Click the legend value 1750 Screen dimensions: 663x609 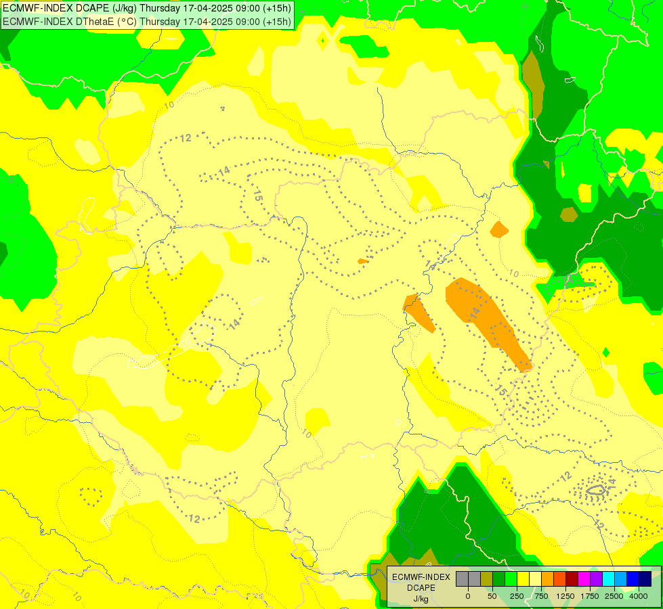click(x=590, y=596)
